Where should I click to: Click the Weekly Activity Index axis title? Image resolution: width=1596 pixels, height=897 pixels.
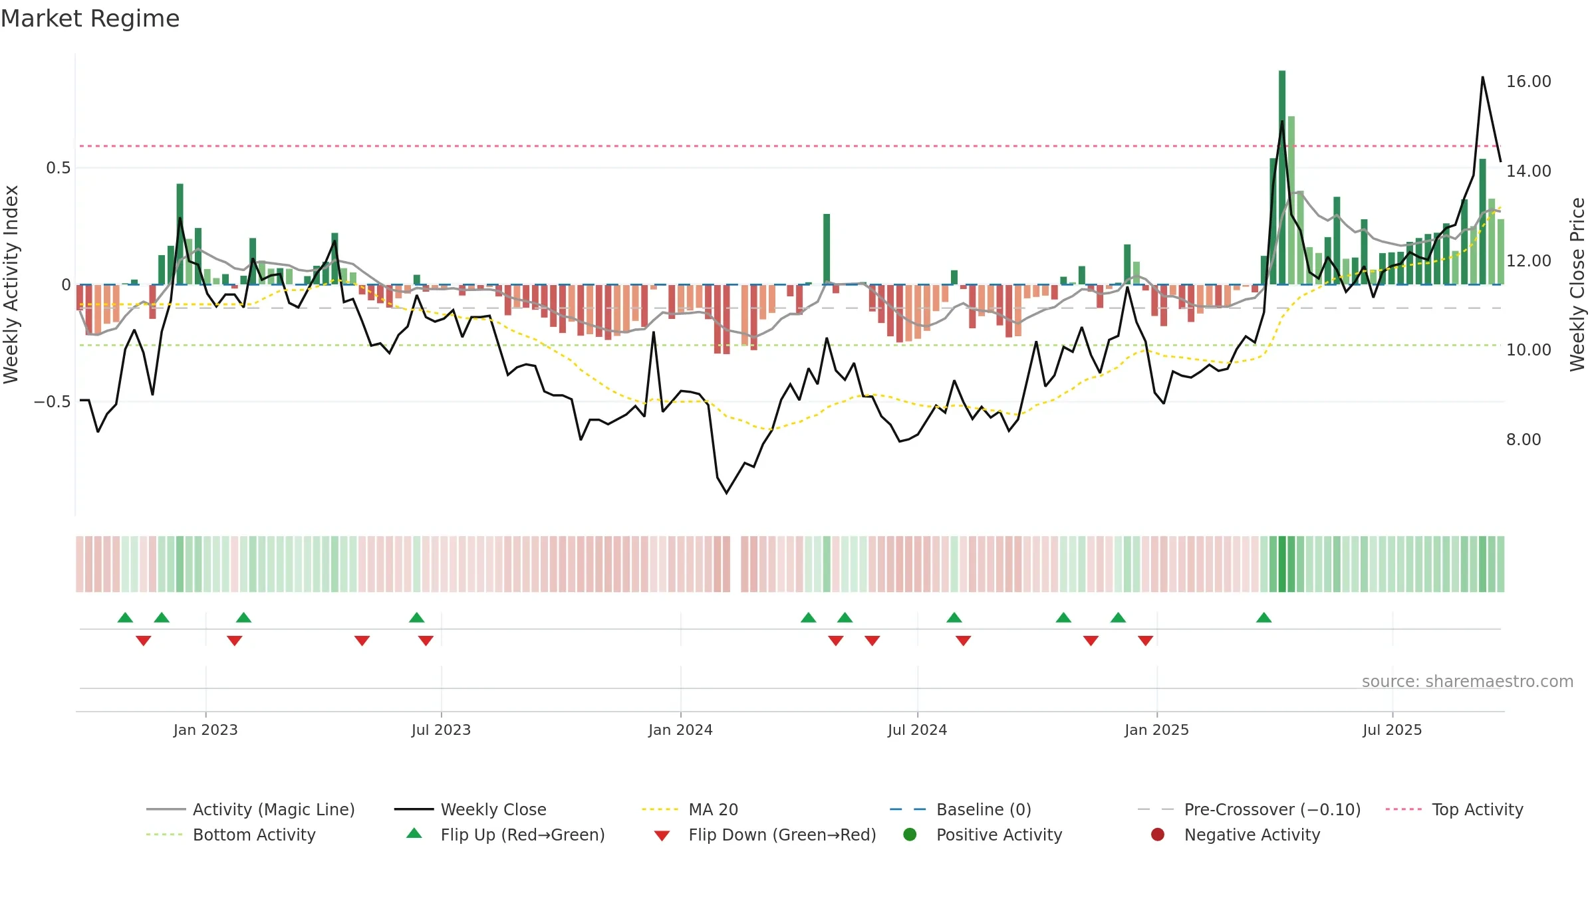(11, 284)
